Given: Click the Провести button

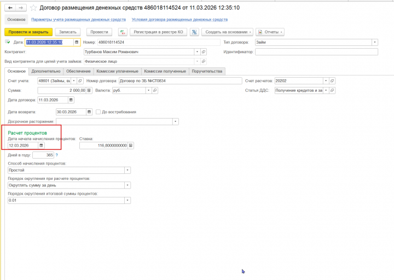Looking at the screenshot, I should [99, 32].
